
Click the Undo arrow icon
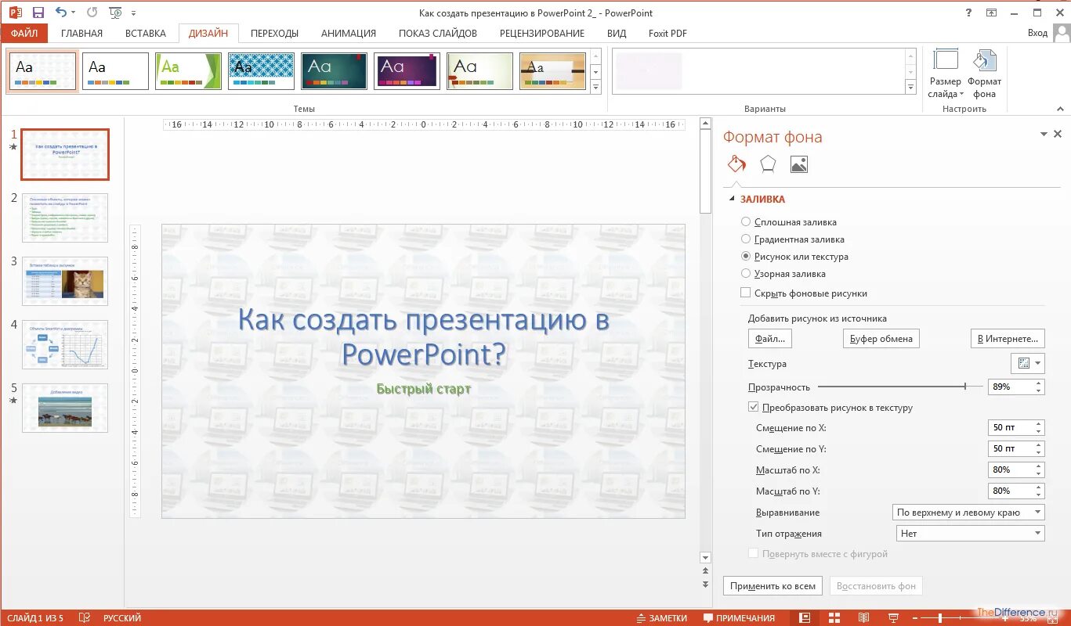(x=62, y=13)
